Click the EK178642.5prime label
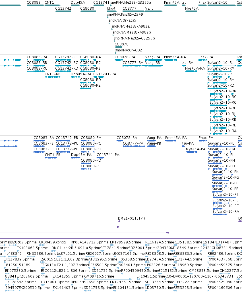 pyautogui.click(x=21, y=282)
